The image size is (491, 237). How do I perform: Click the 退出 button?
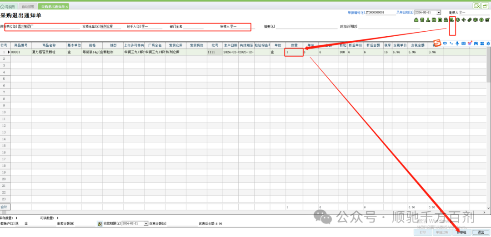point(481,232)
